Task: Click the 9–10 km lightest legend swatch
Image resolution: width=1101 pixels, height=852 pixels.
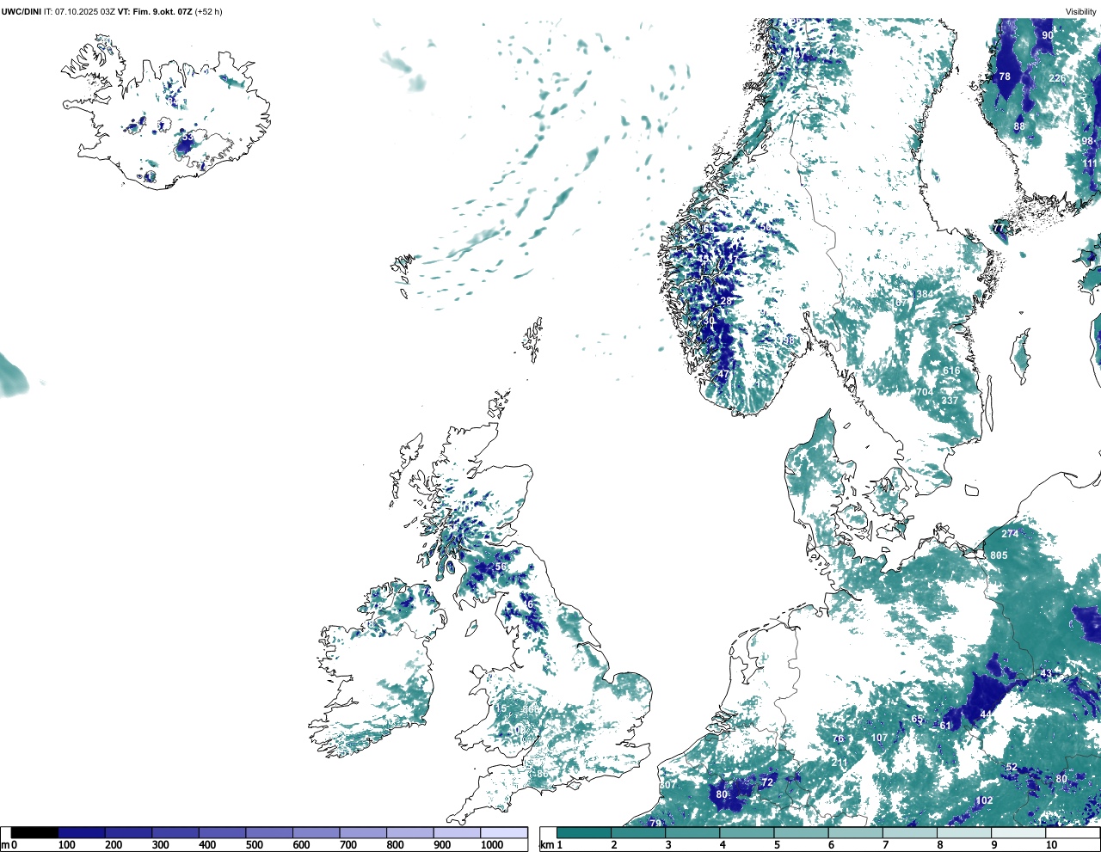Action: (x=1019, y=832)
